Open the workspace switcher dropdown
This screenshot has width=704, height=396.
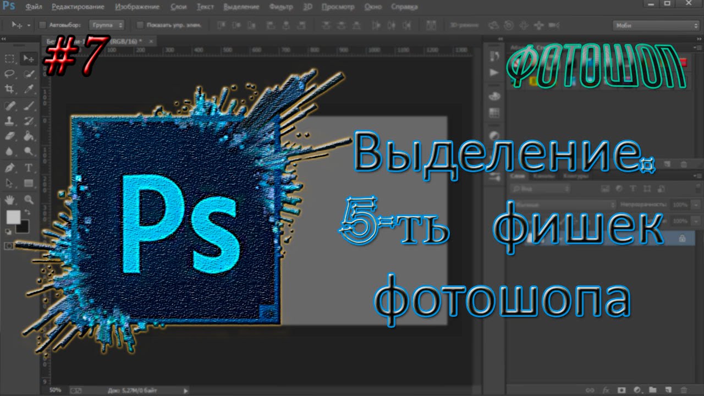tap(656, 26)
